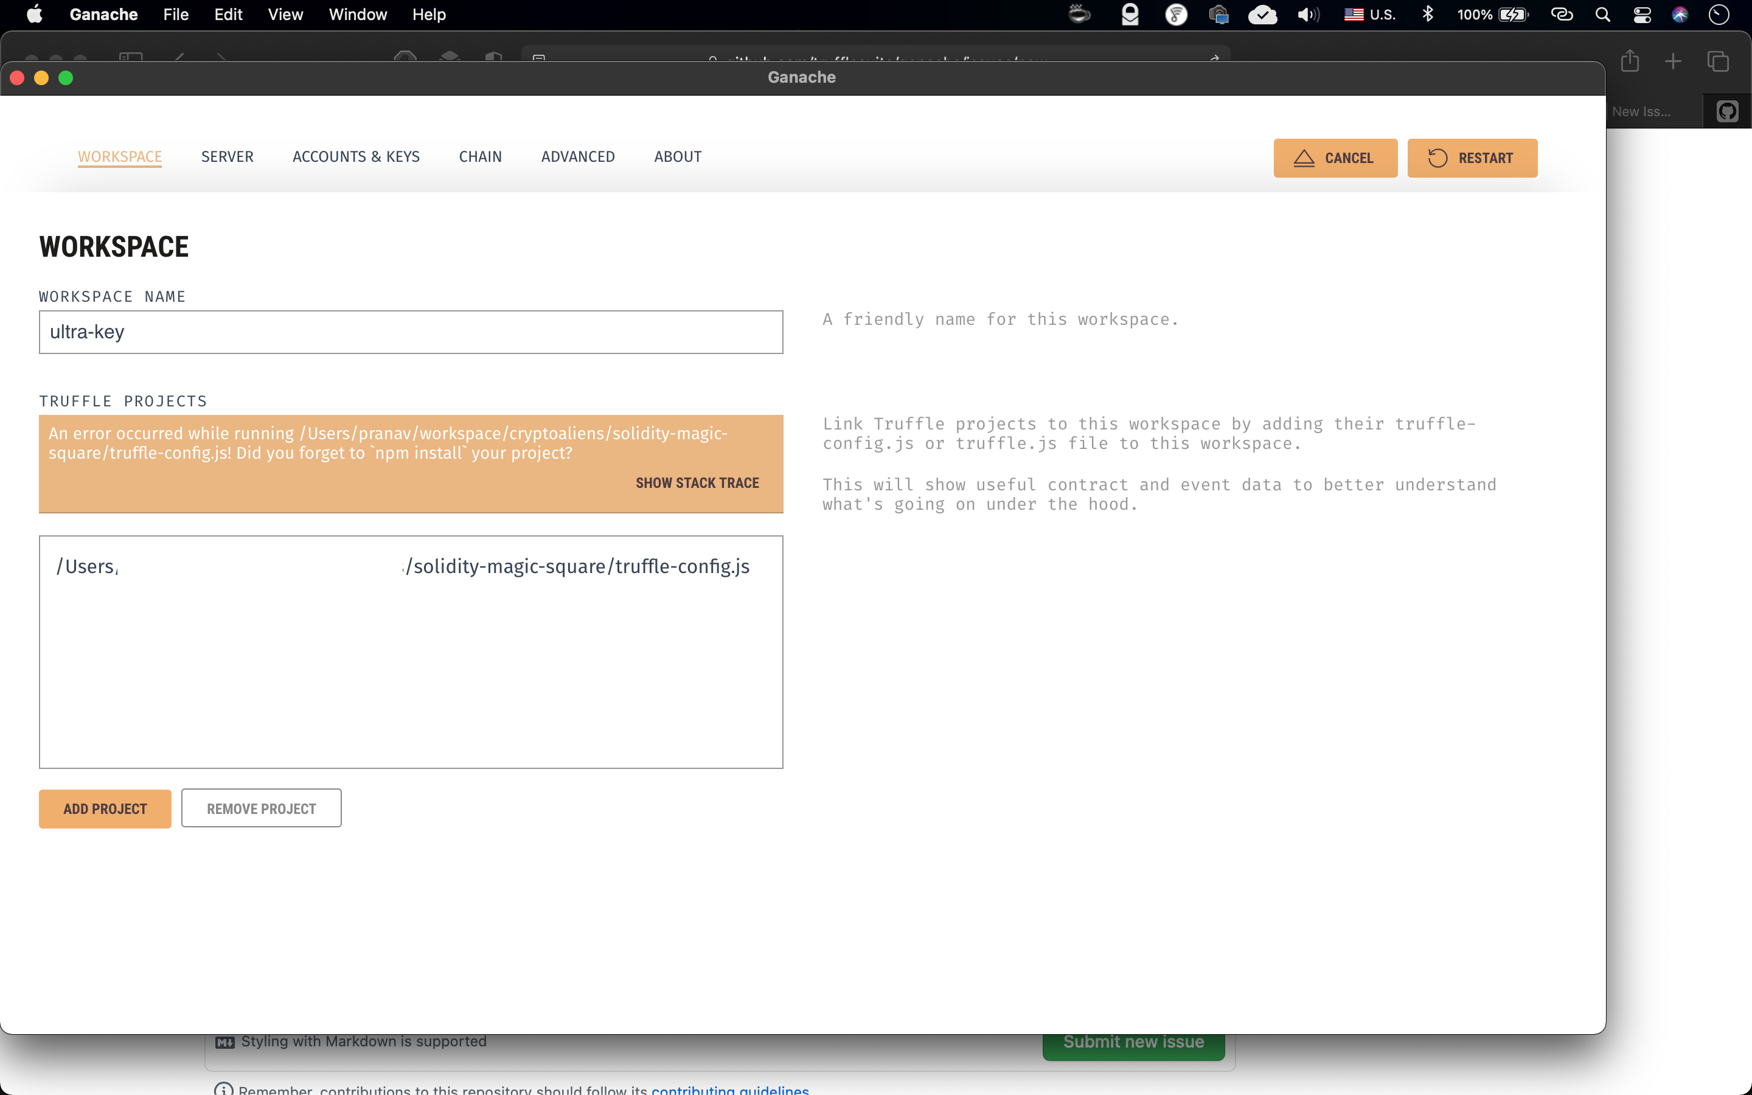Screen dimensions: 1752x1095
Task: Click the Control Center icon in menu bar
Action: [x=1642, y=14]
